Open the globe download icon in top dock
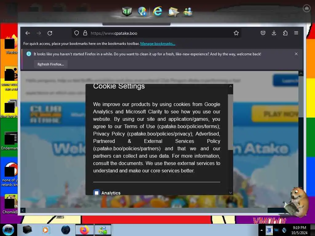Viewport: 315px width, 236px height. pos(142,11)
